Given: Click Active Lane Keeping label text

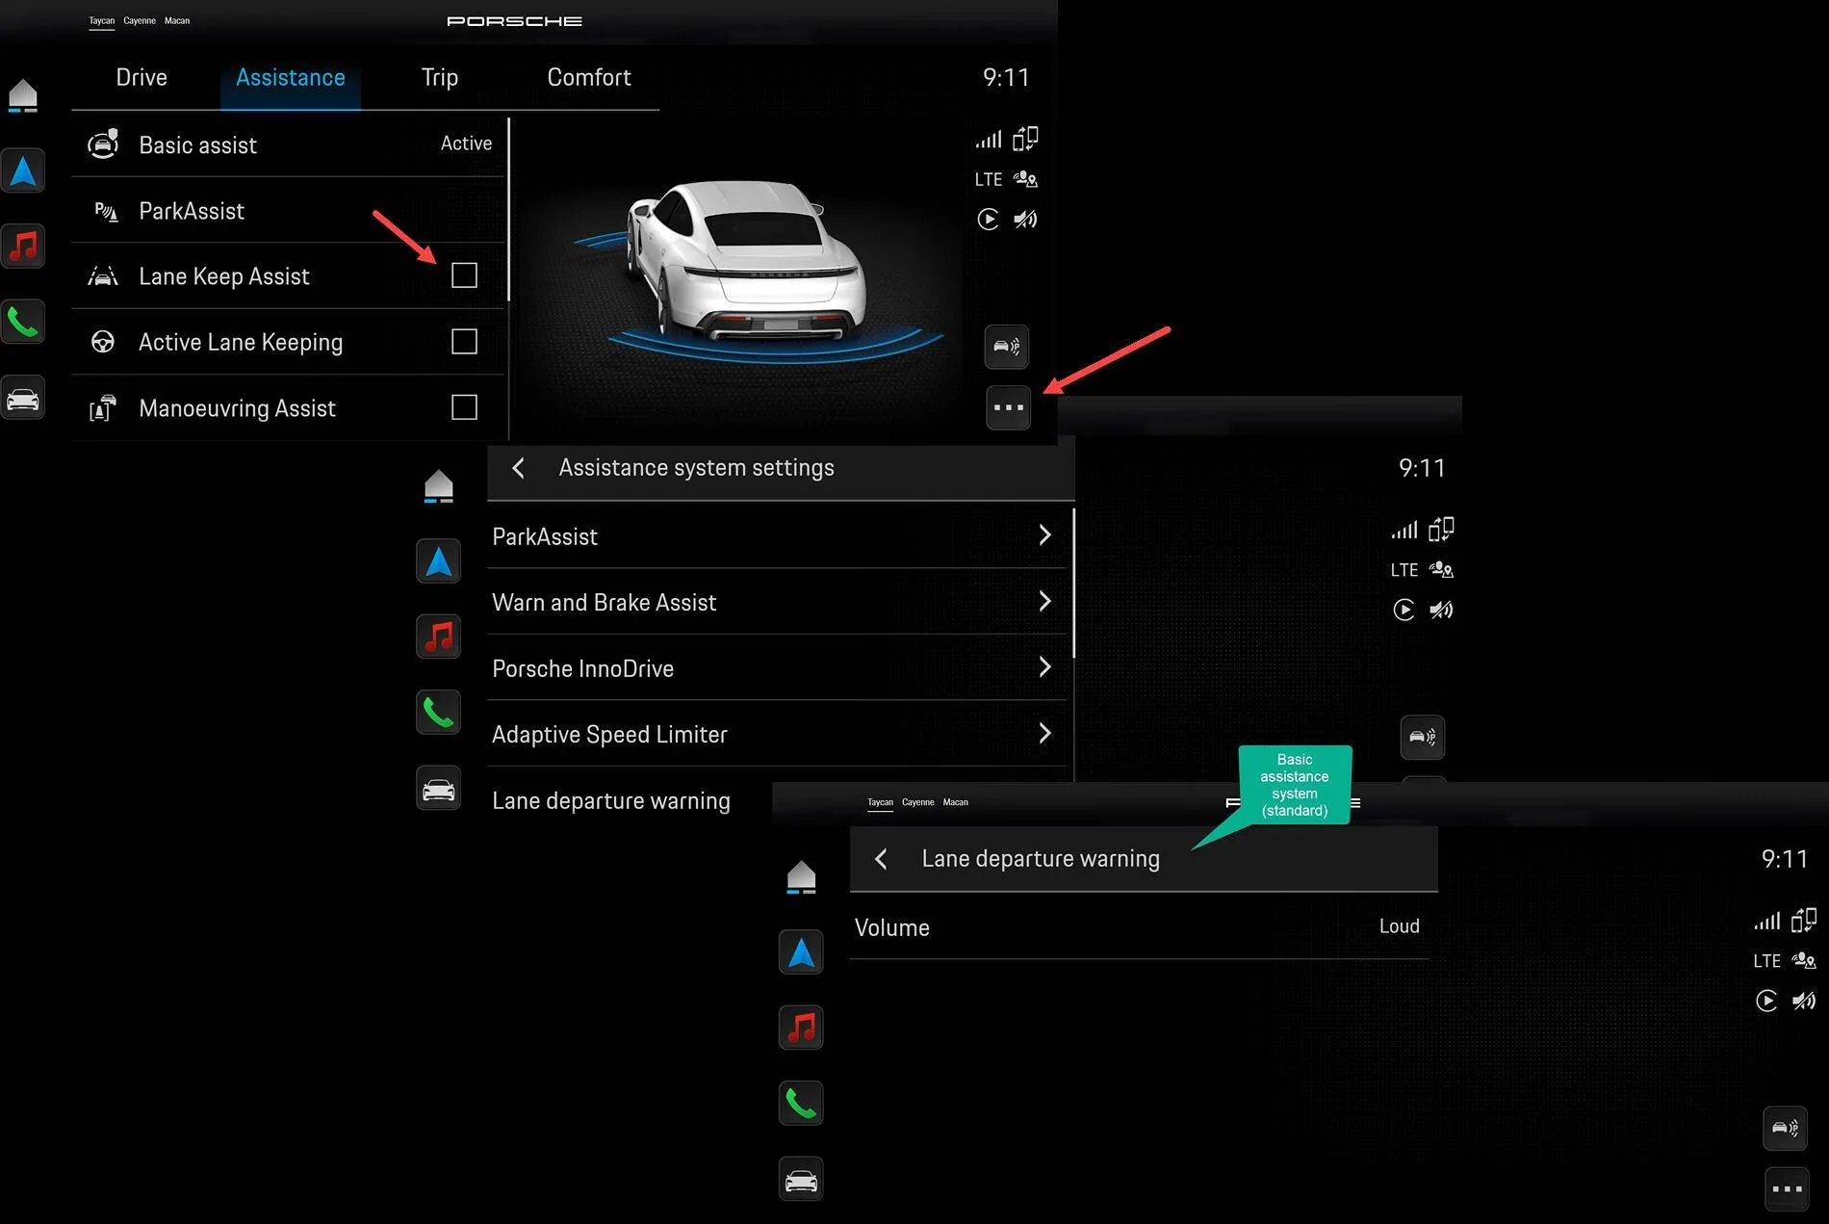Looking at the screenshot, I should pos(241,343).
